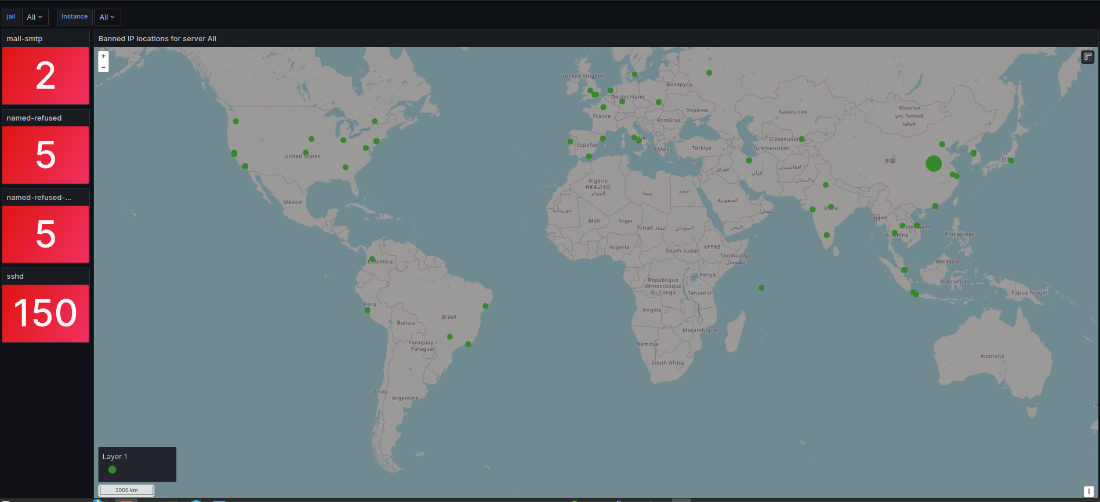Select the sshd stat value 150
Image resolution: width=1100 pixels, height=502 pixels.
point(45,313)
